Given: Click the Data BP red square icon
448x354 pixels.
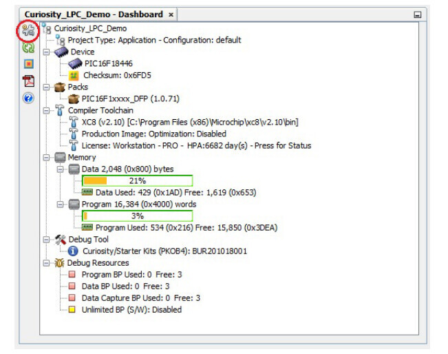Looking at the screenshot, I should coord(72,287).
